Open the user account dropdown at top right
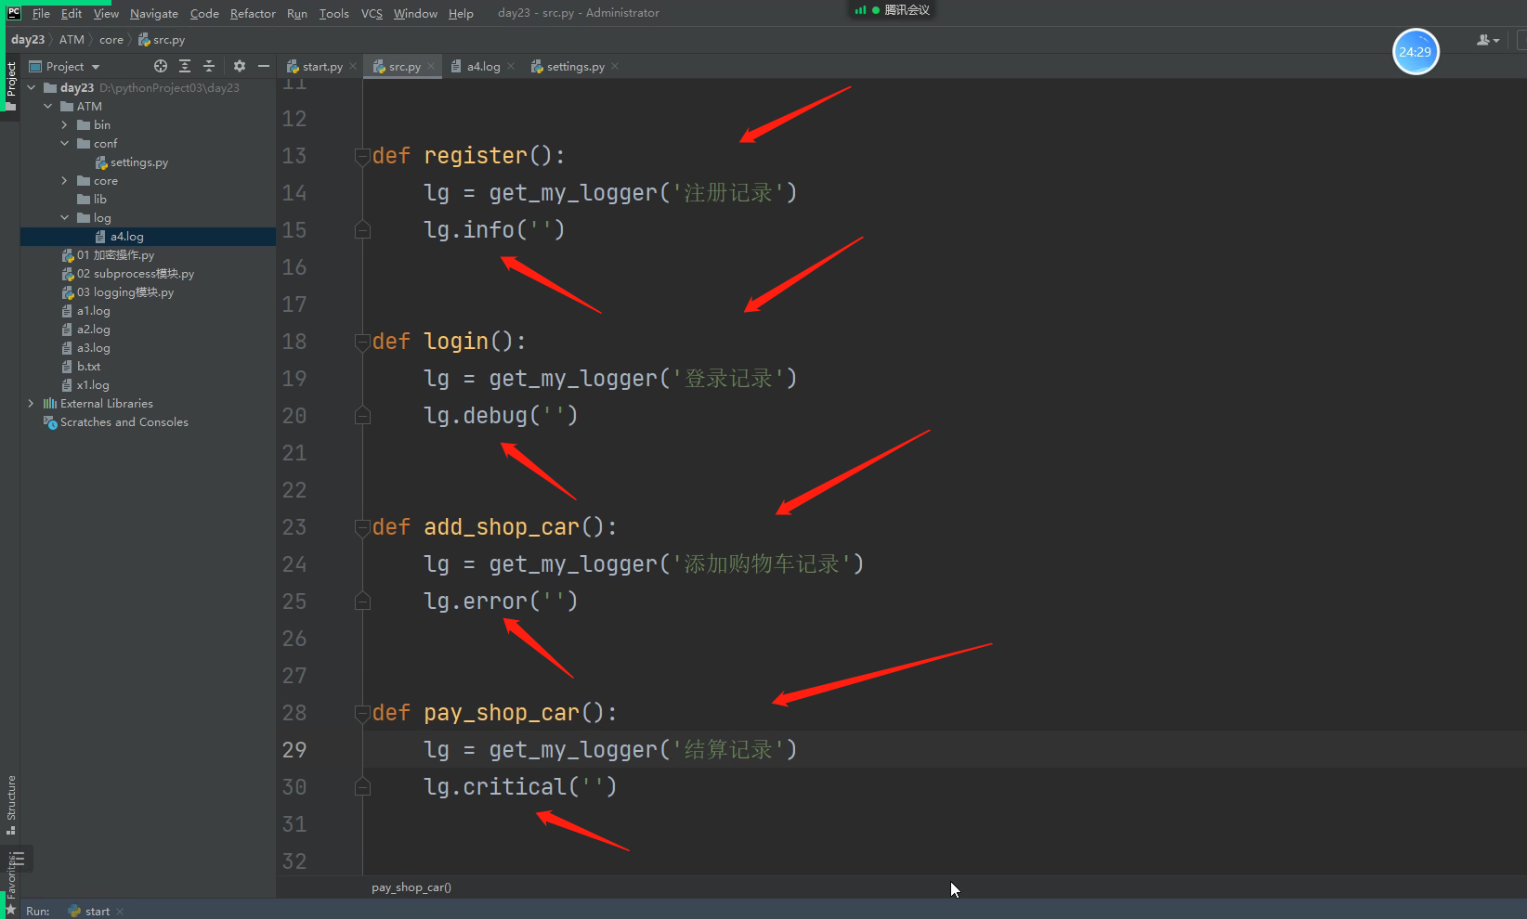Viewport: 1527px width, 919px height. point(1488,40)
